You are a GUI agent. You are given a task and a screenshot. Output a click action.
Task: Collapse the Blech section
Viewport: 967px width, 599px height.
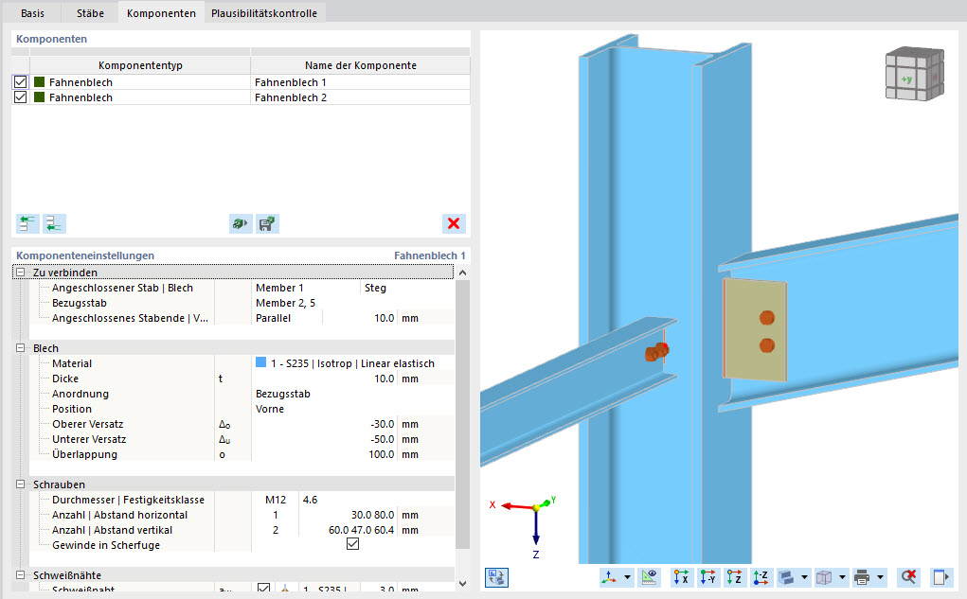click(x=20, y=347)
